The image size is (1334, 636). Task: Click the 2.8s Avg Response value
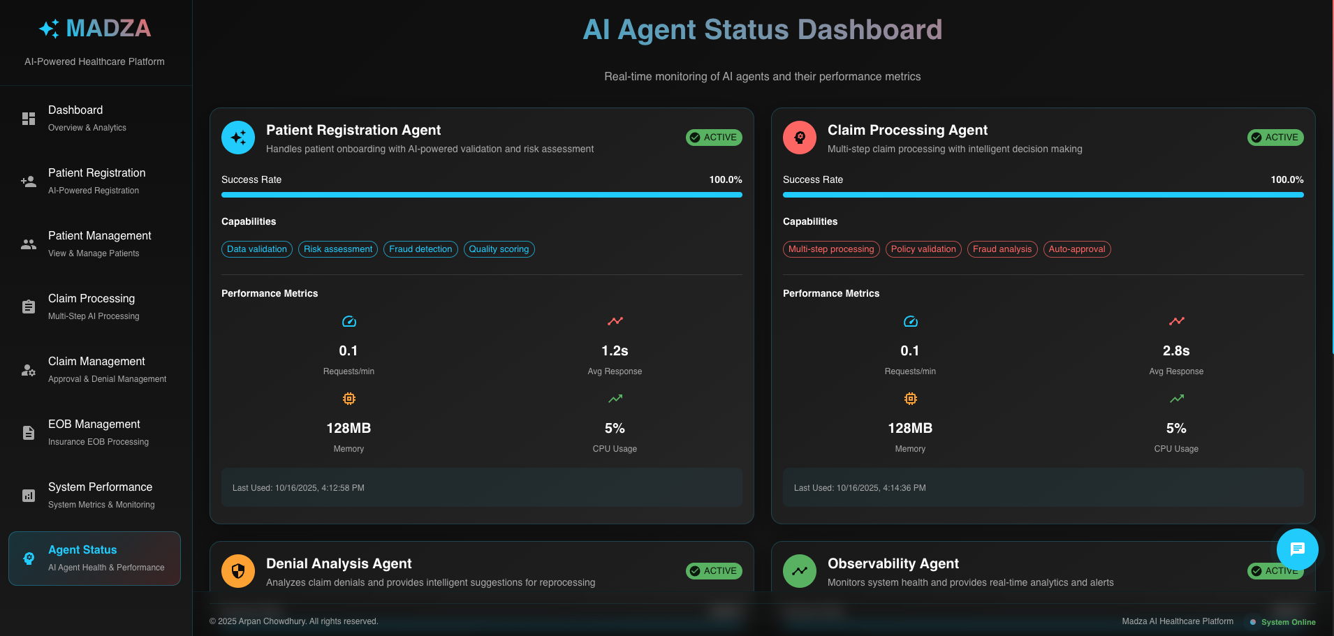(x=1176, y=350)
